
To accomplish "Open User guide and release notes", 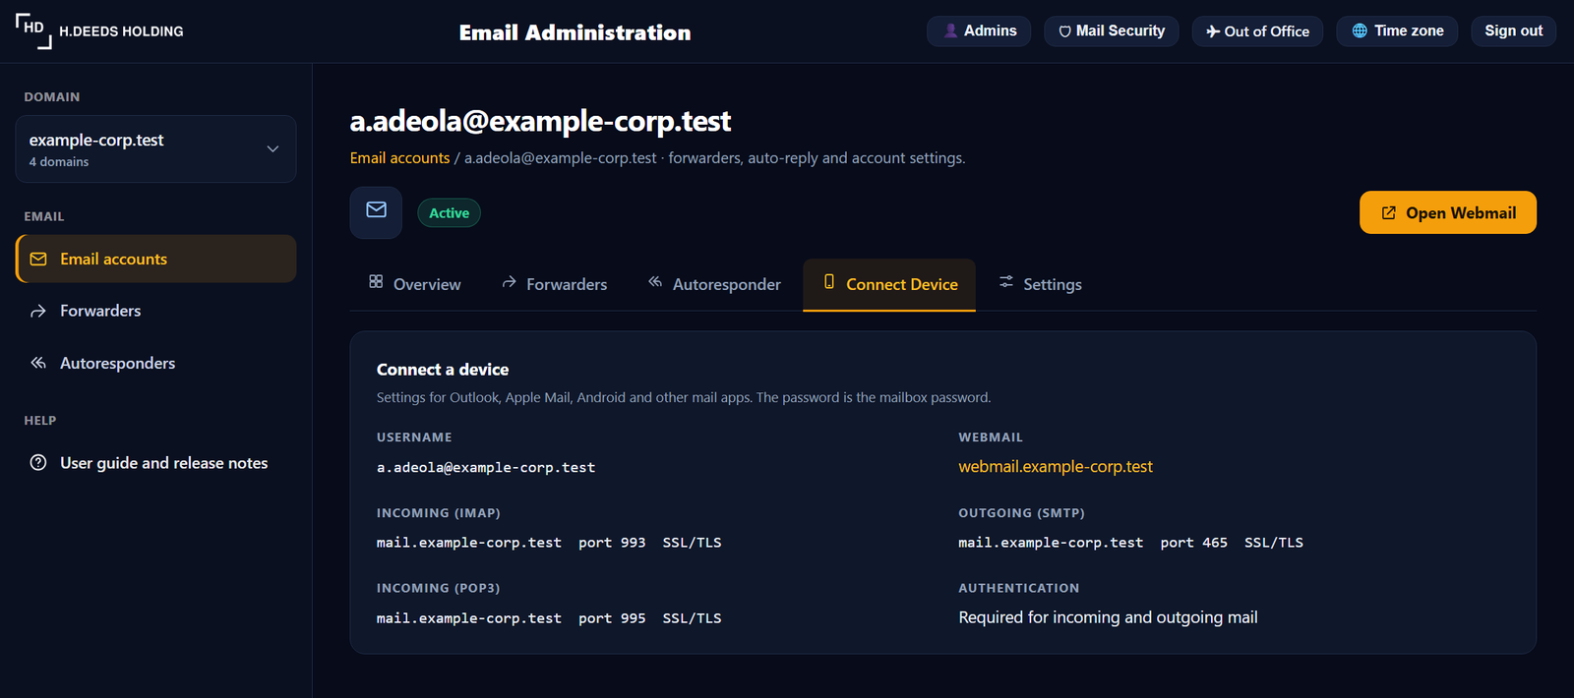I will click(x=155, y=463).
